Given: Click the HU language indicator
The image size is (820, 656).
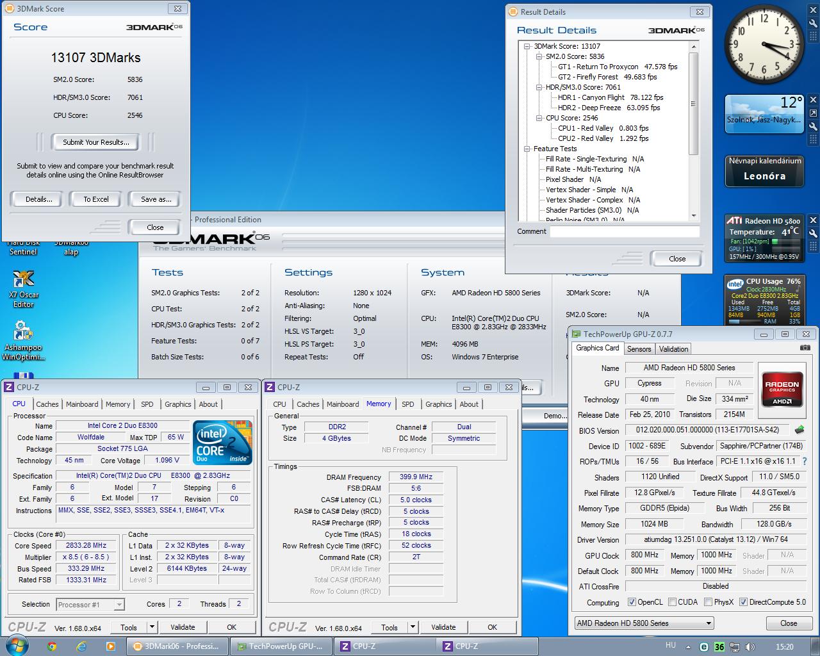Looking at the screenshot, I should (x=671, y=645).
